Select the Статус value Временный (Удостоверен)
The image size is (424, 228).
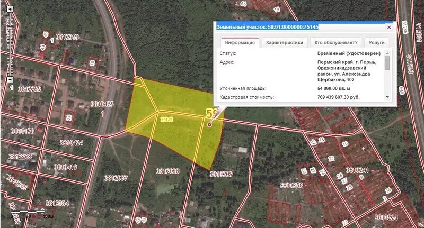pyautogui.click(x=349, y=53)
